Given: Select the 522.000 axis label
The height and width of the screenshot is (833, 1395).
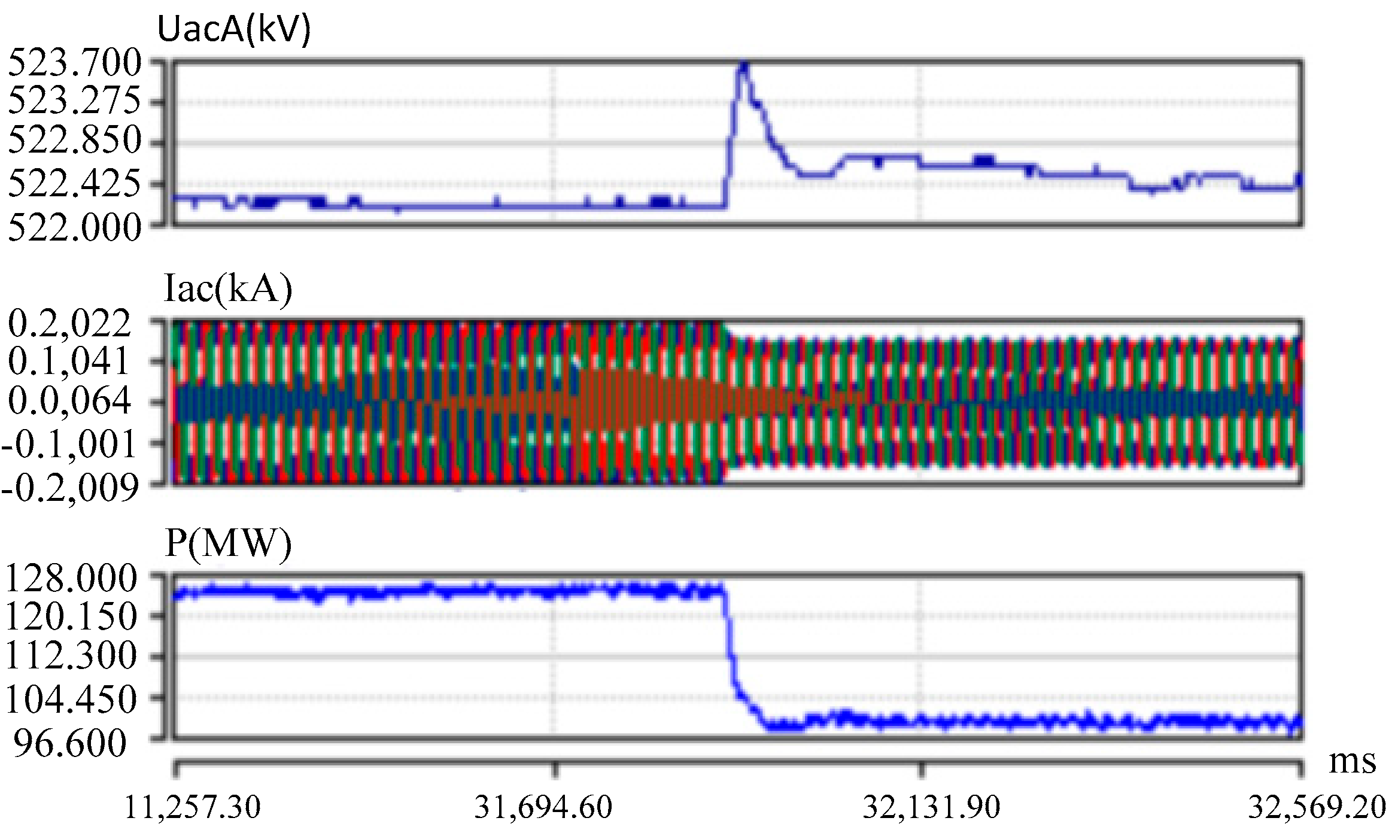Looking at the screenshot, I should [x=74, y=228].
